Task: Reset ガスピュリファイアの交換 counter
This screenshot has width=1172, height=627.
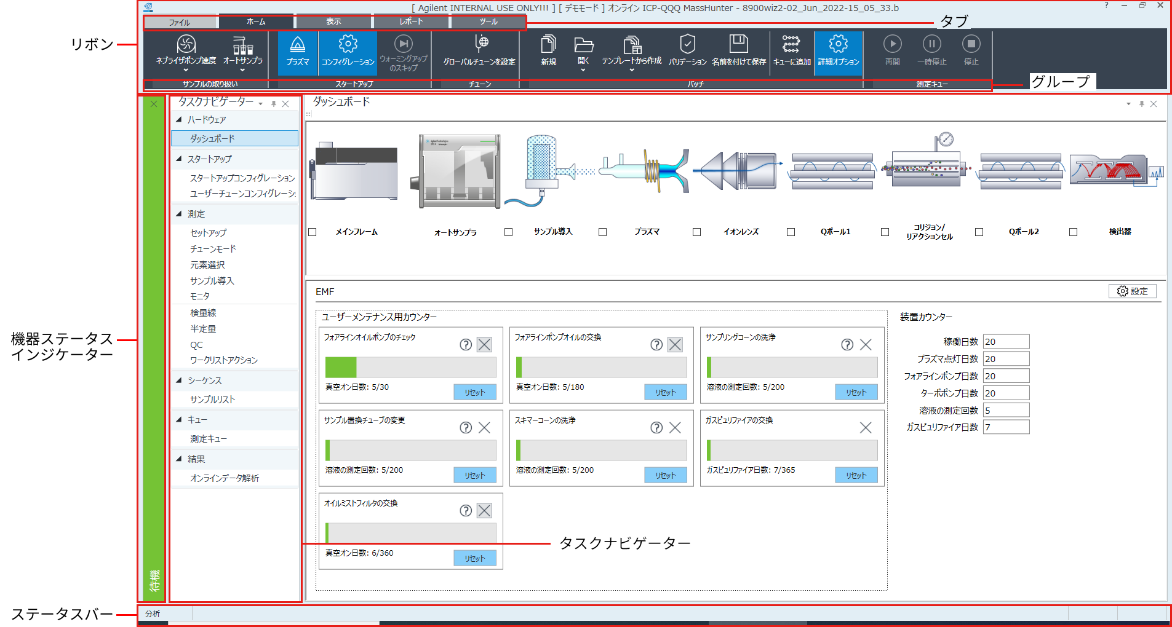Action: click(x=856, y=475)
